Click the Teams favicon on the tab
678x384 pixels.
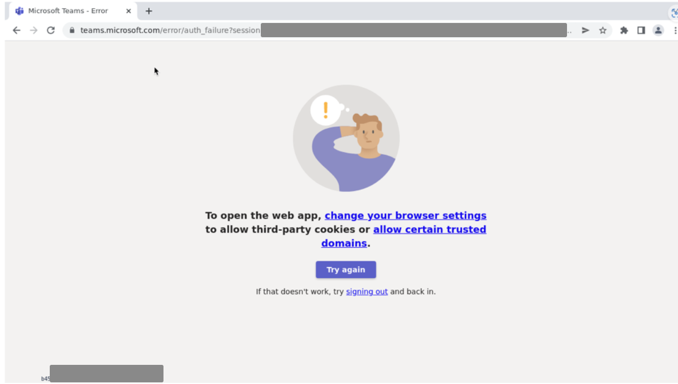pos(20,11)
